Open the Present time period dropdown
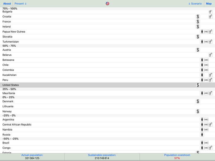 (x=21, y=4)
